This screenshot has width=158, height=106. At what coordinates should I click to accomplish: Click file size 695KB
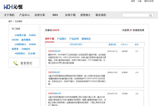click(125, 51)
